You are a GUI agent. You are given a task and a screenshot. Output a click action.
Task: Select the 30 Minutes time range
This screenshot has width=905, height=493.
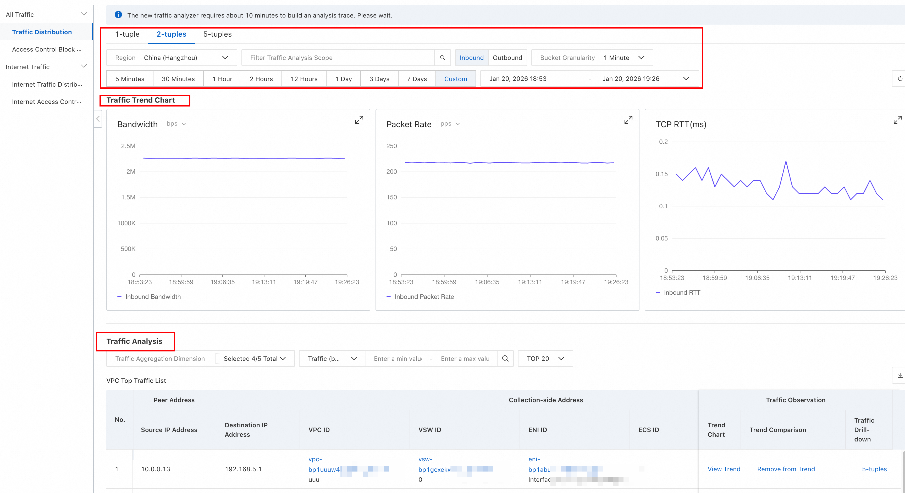[178, 79]
